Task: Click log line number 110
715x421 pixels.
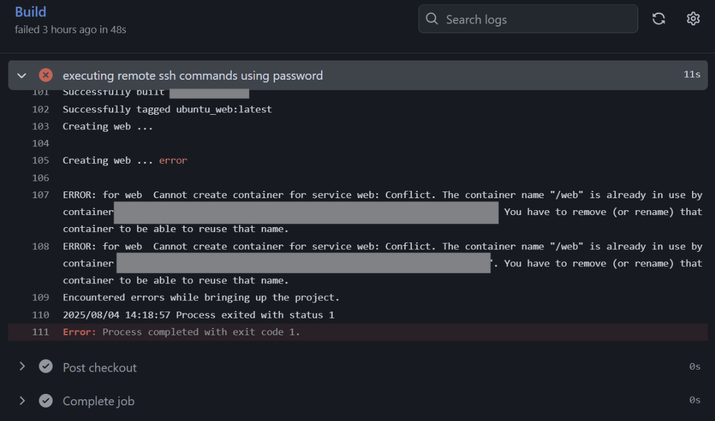Action: coord(41,315)
